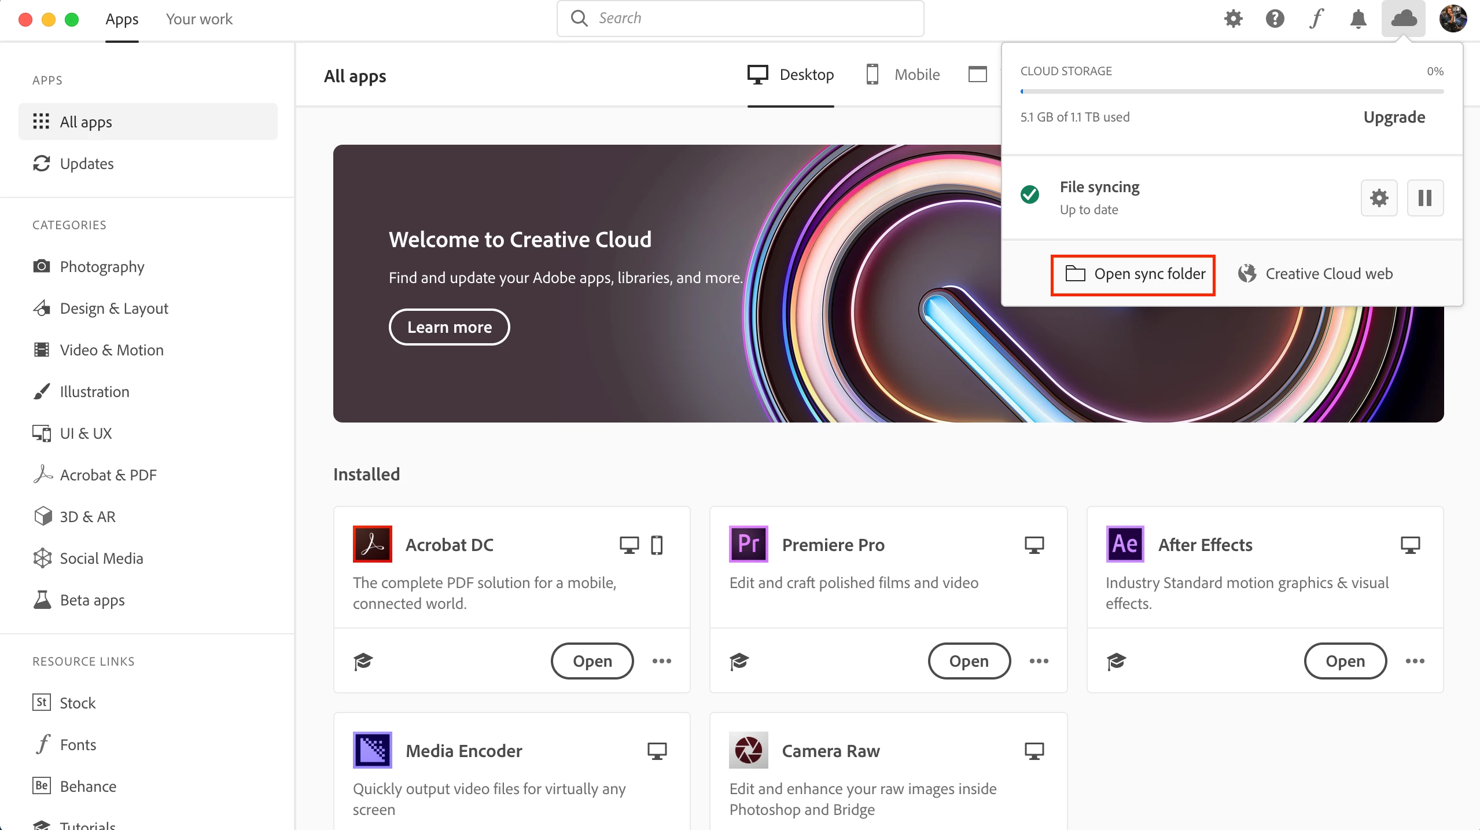Click the cloud activity icon in header
Screen dimensions: 1480x830
(x=1403, y=19)
